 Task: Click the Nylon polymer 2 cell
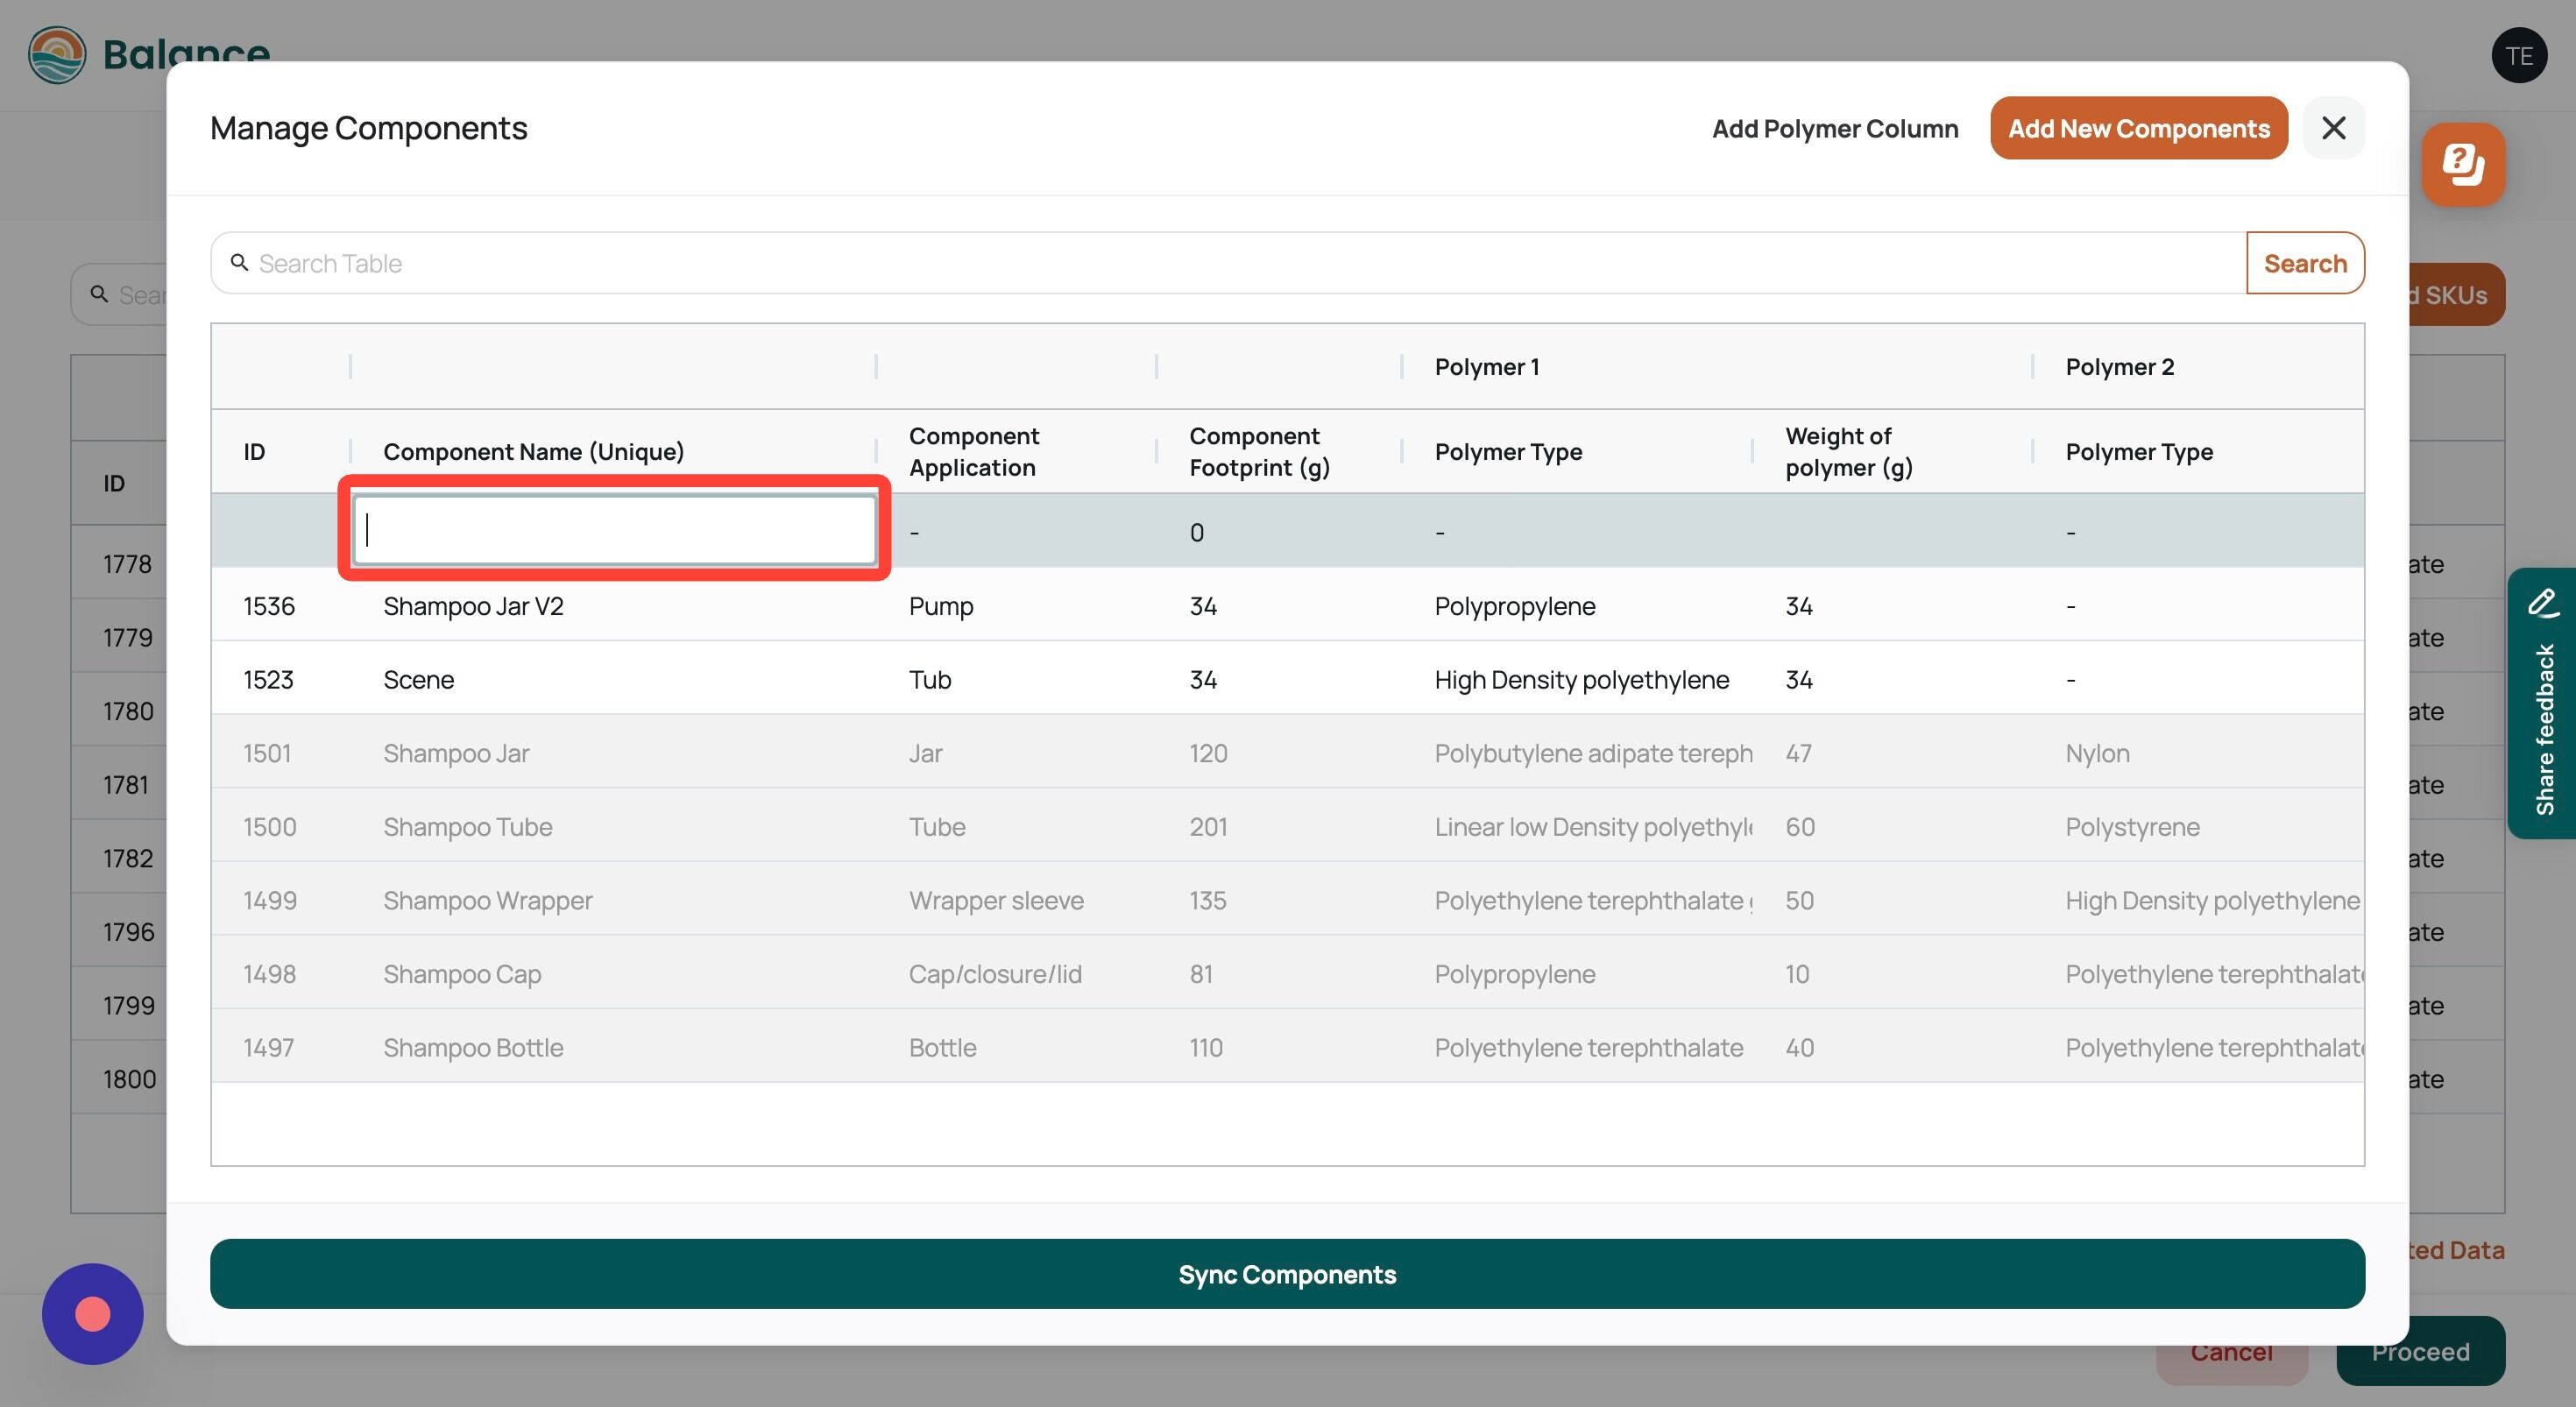2097,753
